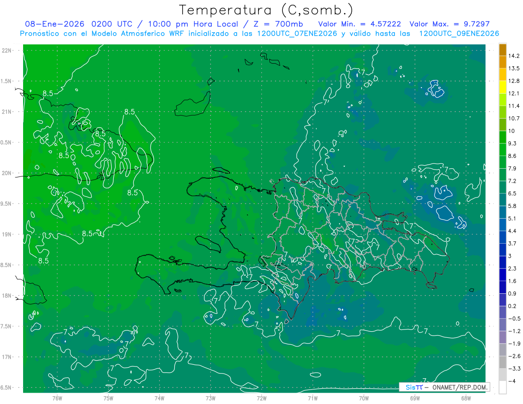The height and width of the screenshot is (404, 523).
Task: Click the legend value '14.2'
Action: click(514, 56)
